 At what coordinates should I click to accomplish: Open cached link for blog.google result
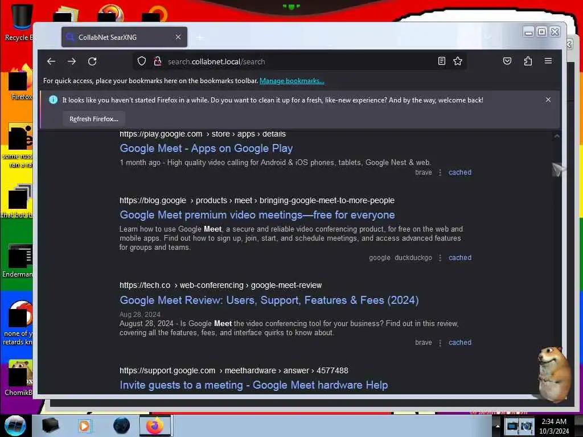[460, 258]
